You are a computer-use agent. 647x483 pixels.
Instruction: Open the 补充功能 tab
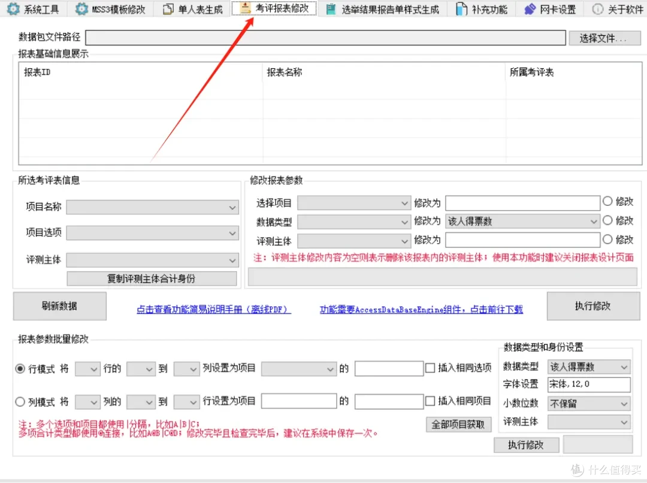(x=482, y=9)
